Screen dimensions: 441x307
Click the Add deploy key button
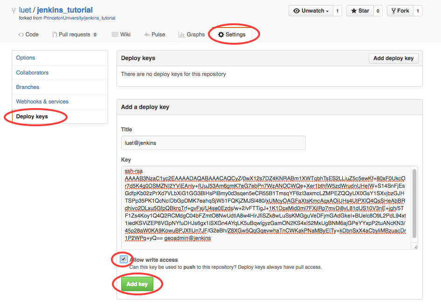pos(393,58)
